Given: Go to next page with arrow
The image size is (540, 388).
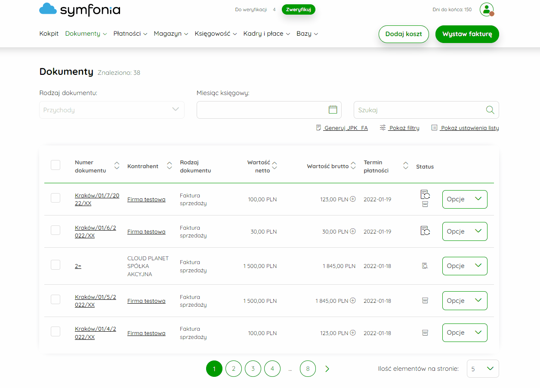Looking at the screenshot, I should pyautogui.click(x=327, y=369).
